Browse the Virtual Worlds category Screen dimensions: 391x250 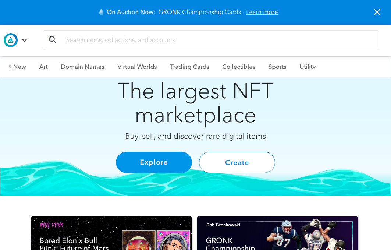point(137,67)
